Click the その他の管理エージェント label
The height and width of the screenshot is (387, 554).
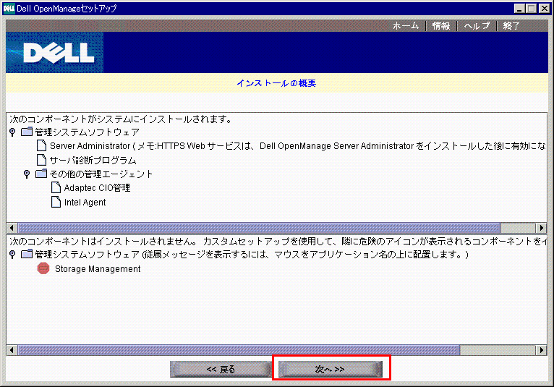(101, 174)
